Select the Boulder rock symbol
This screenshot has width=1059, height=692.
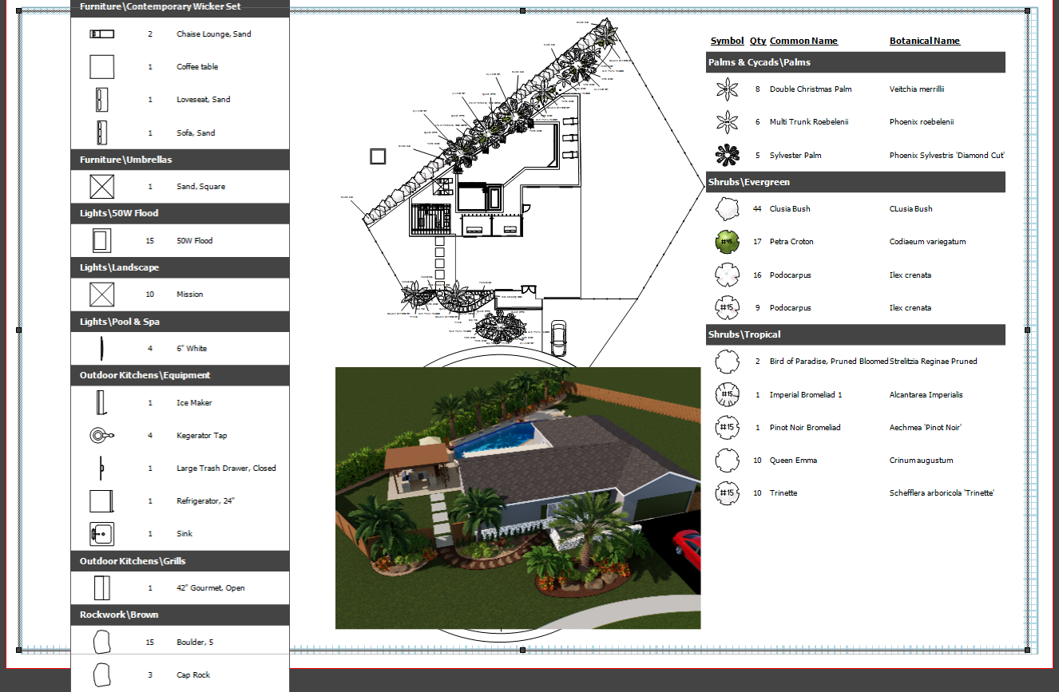(101, 642)
